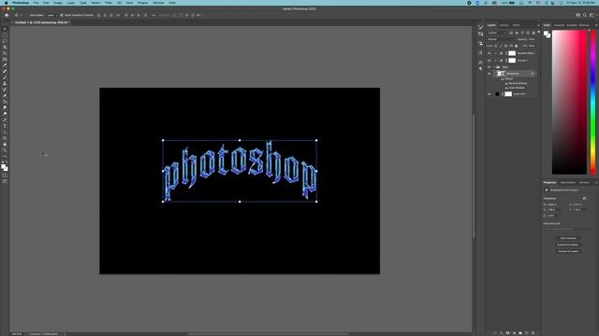The width and height of the screenshot is (599, 336).
Task: Click the Convert to Layers button
Action: click(568, 251)
